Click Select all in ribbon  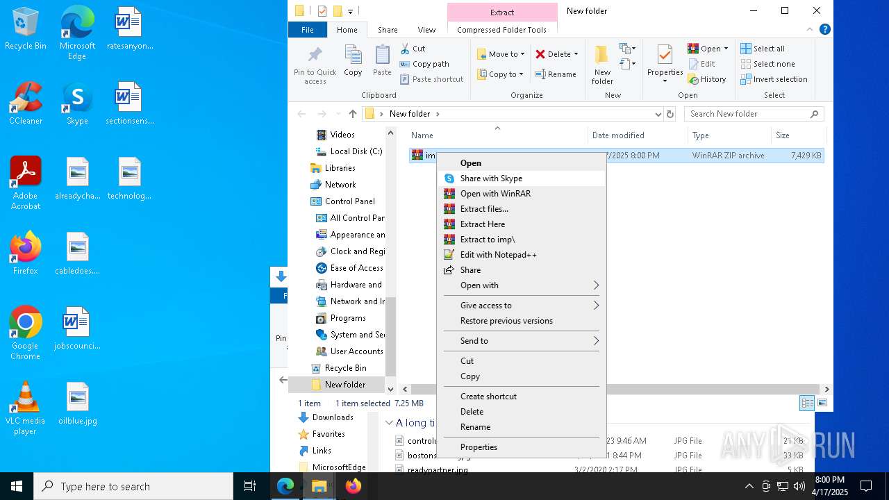click(x=763, y=49)
